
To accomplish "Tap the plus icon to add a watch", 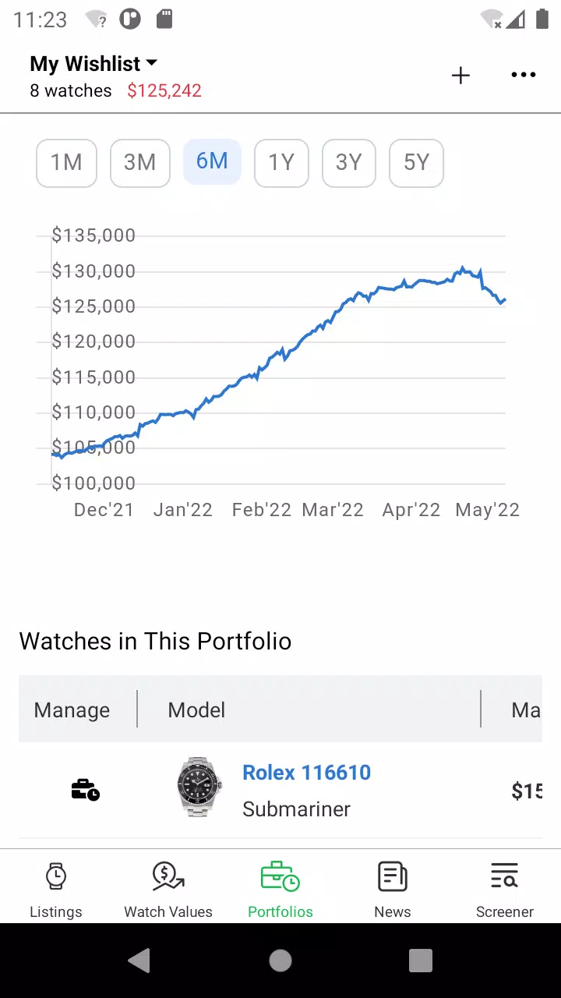I will tap(460, 76).
